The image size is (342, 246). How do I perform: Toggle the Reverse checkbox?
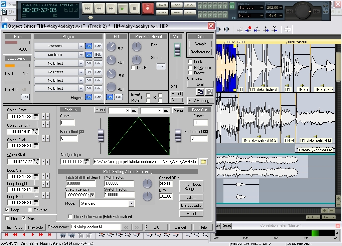coord(30,210)
